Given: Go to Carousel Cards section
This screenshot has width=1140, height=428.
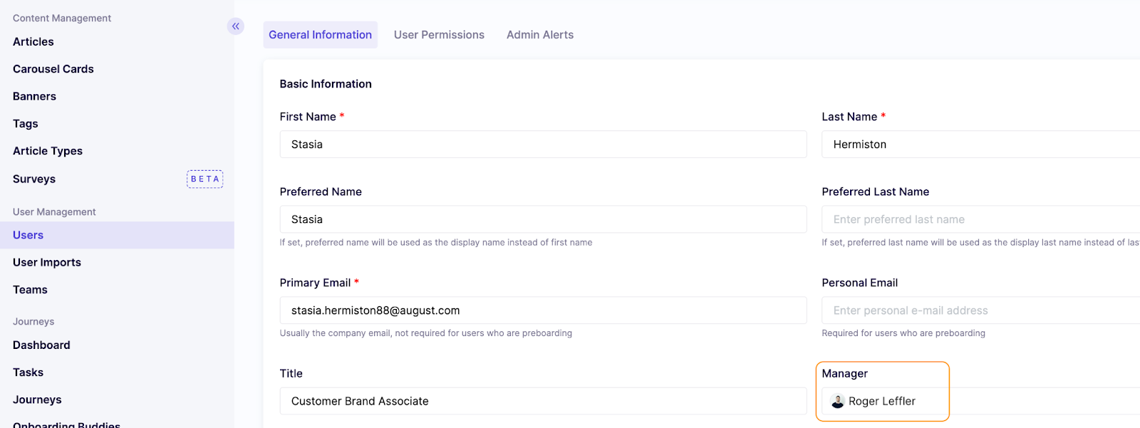Looking at the screenshot, I should coord(53,69).
